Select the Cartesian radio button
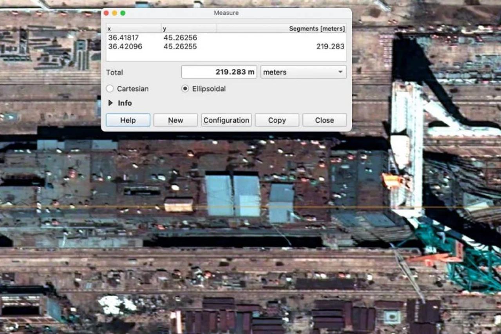Image resolution: width=501 pixels, height=334 pixels. (110, 89)
